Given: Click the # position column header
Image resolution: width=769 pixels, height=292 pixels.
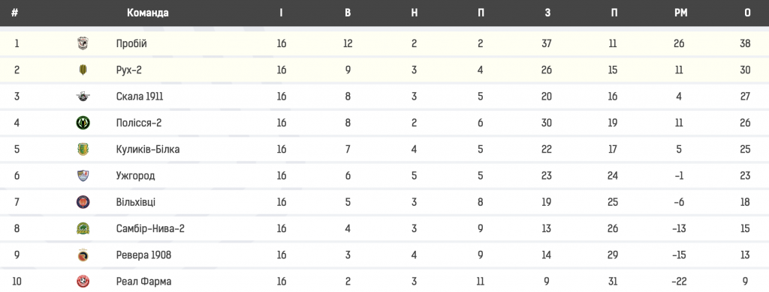Looking at the screenshot, I should [15, 13].
